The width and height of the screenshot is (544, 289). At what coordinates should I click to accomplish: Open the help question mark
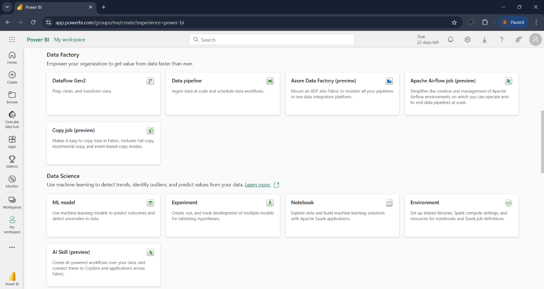(502, 39)
